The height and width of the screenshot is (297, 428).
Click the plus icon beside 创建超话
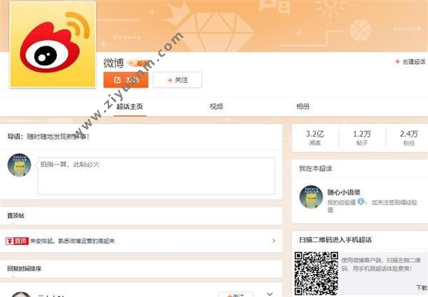(x=397, y=61)
